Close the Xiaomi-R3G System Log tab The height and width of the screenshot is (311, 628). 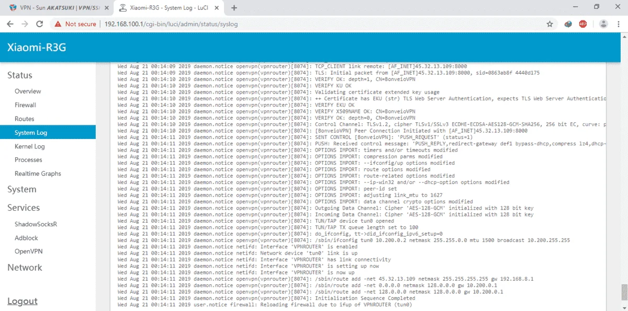(217, 8)
